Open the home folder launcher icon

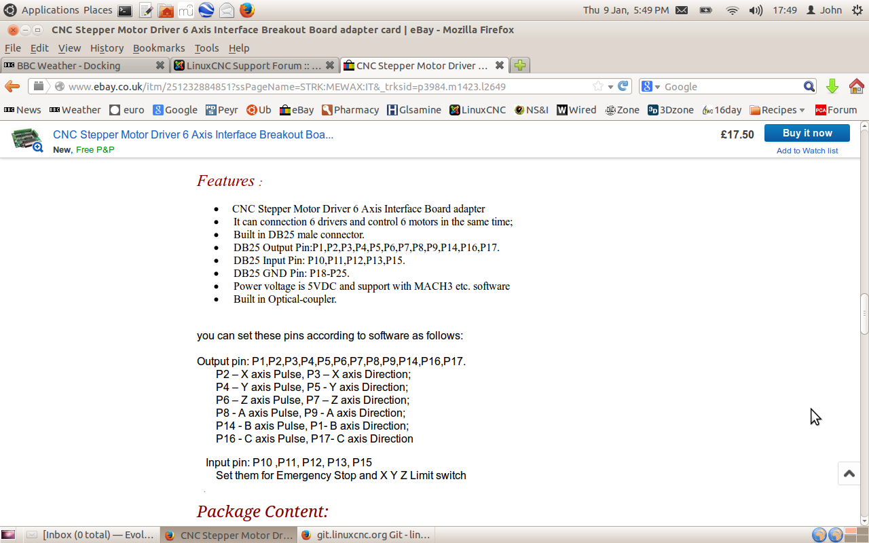tap(166, 10)
